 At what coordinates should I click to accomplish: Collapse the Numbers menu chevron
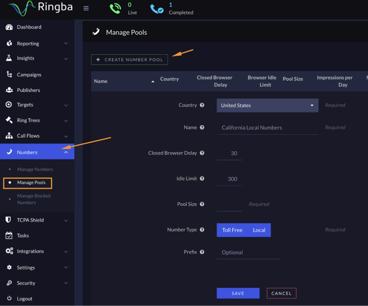pyautogui.click(x=66, y=152)
